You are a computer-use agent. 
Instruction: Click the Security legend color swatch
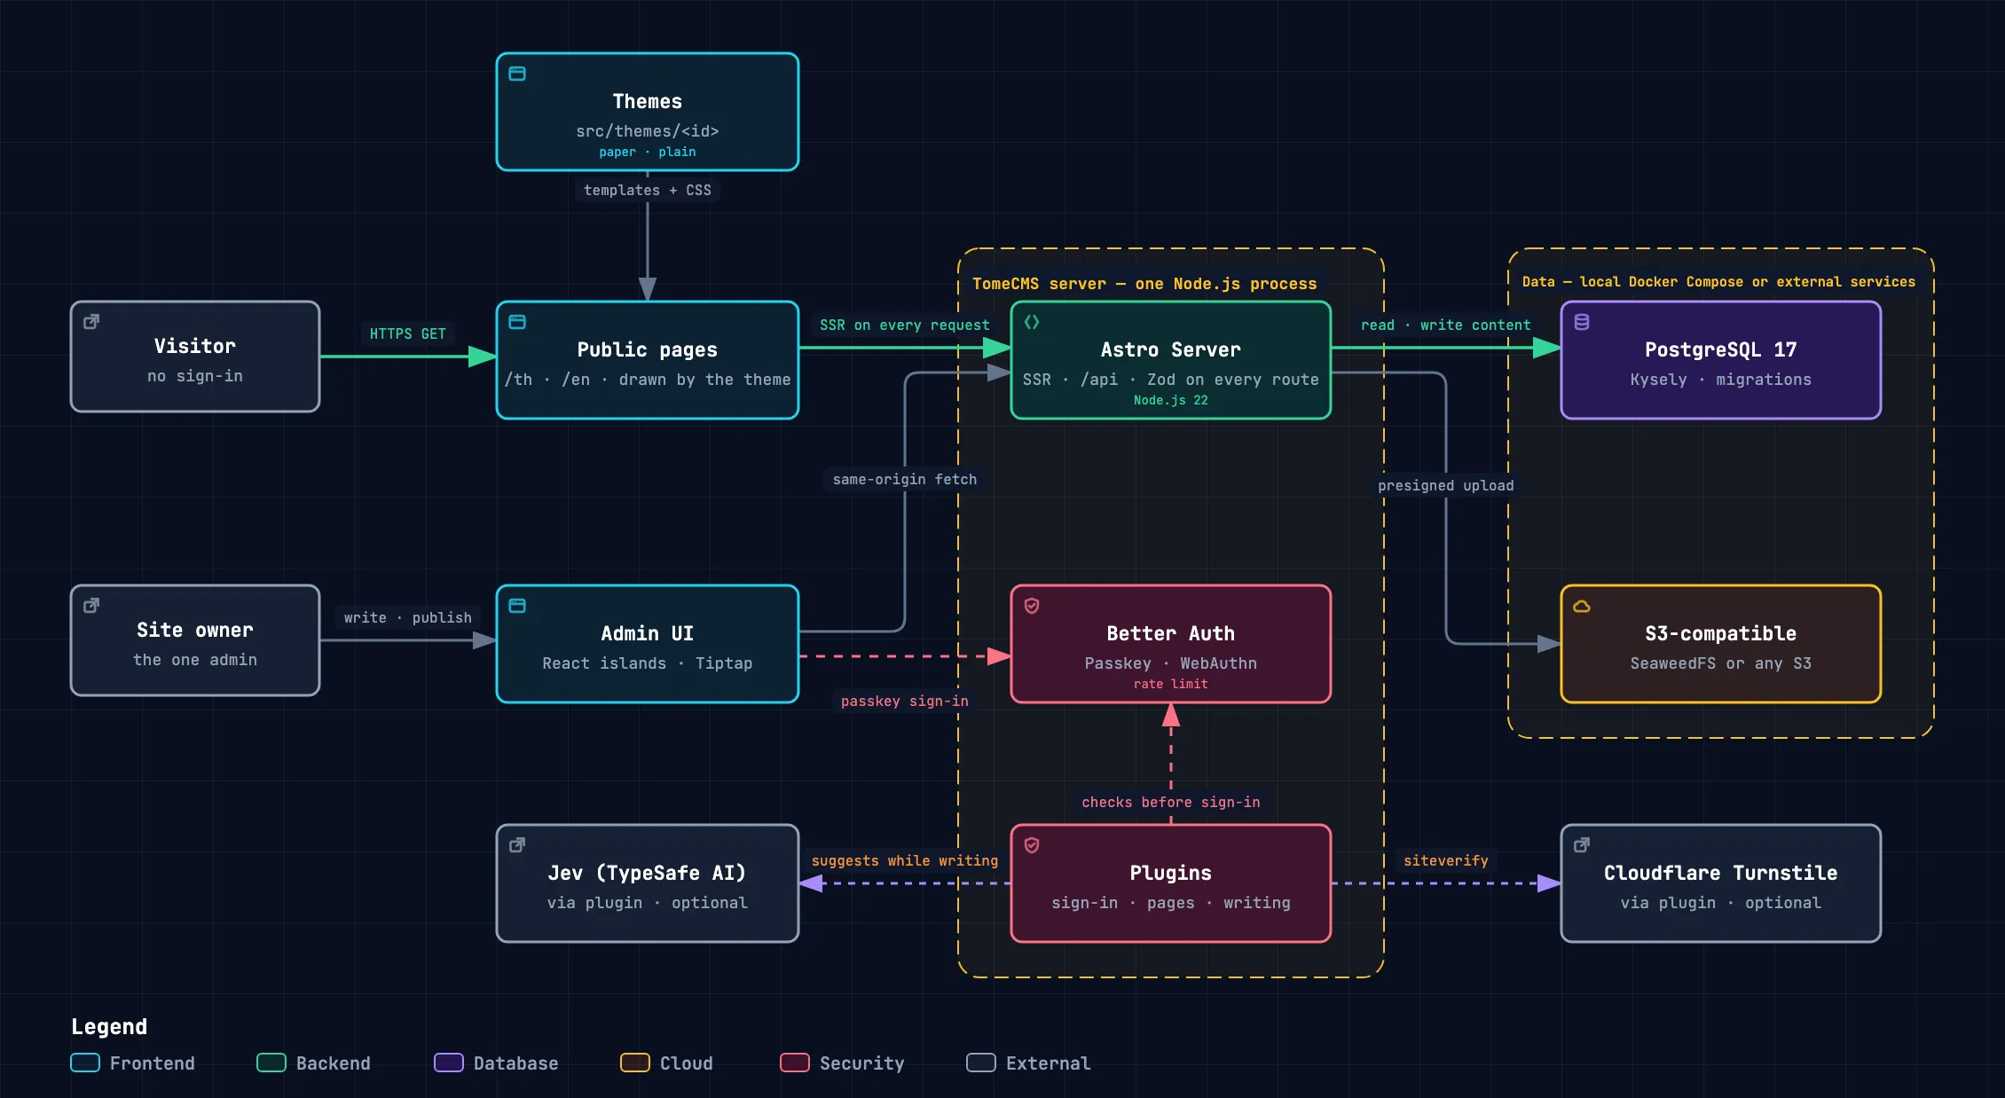[x=795, y=1063]
